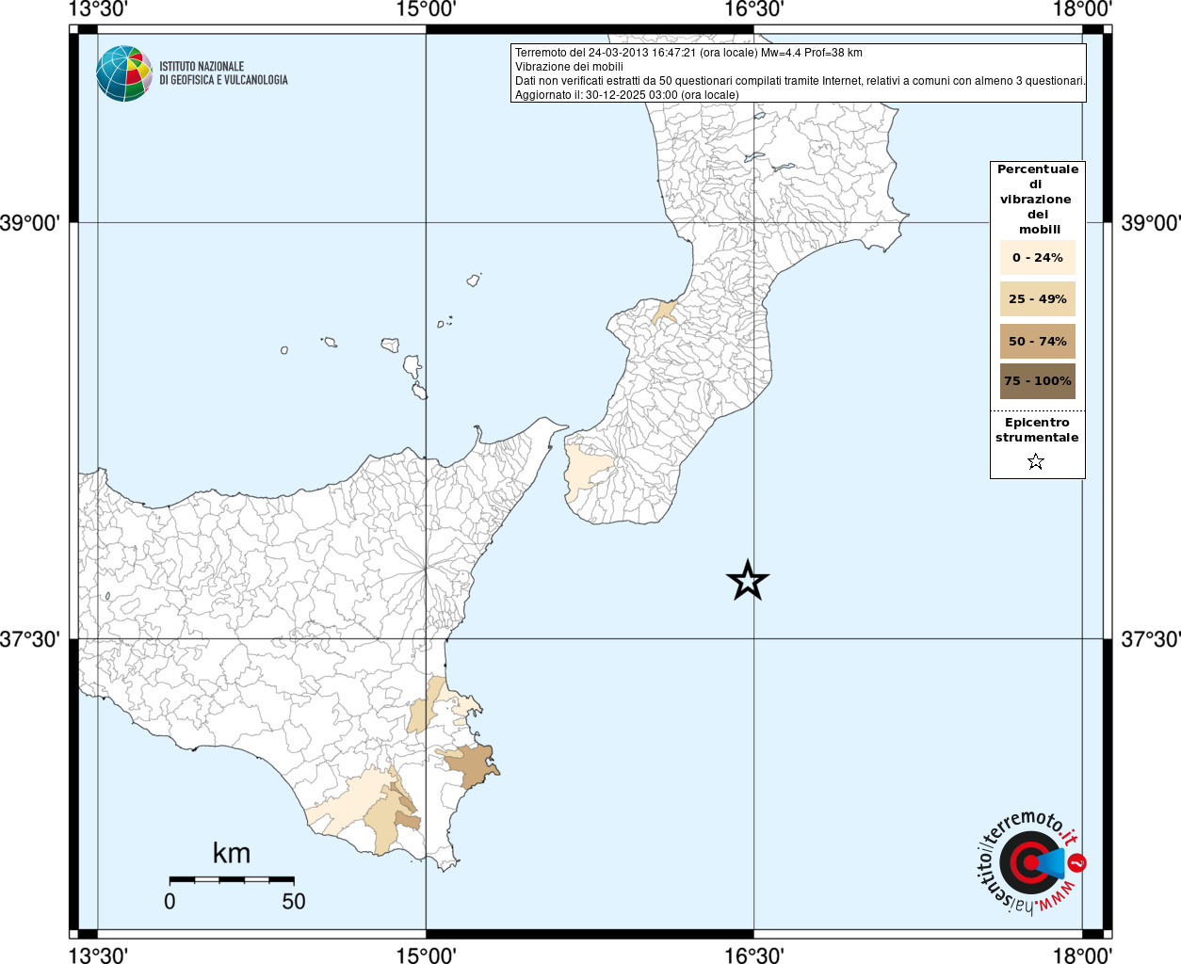Click the 'Vibrazione dei mobili' subtitle

pyautogui.click(x=569, y=67)
